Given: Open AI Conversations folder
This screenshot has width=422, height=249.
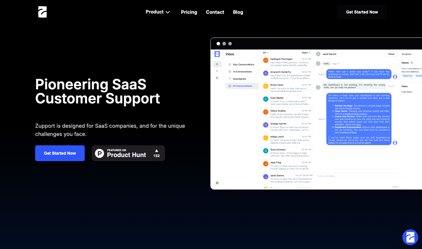Looking at the screenshot, I should point(242,71).
